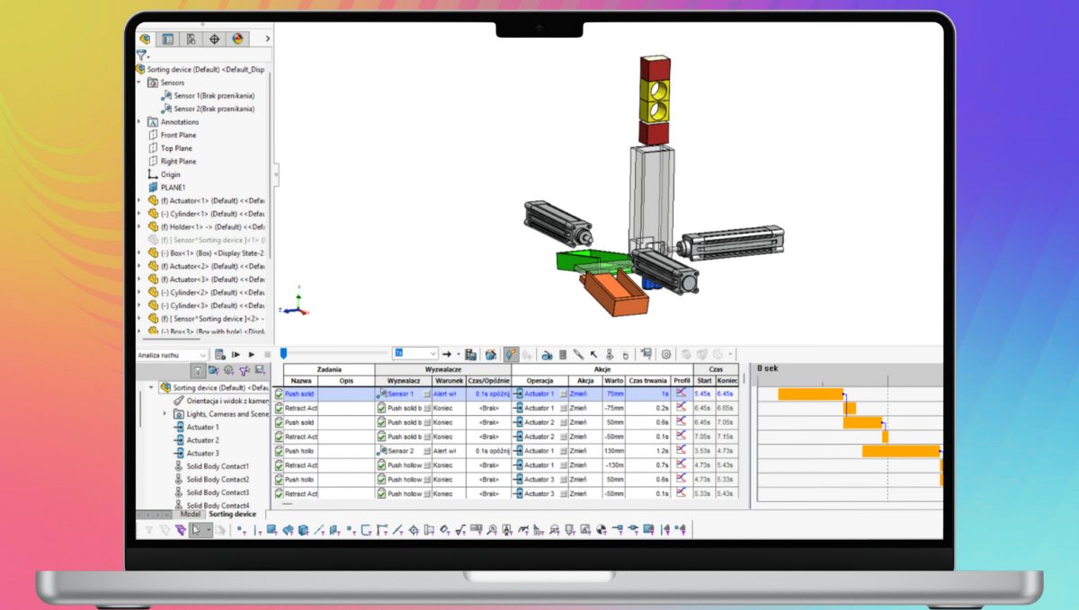Image resolution: width=1079 pixels, height=610 pixels.
Task: Select Actuator 2 in the motion tree
Action: pyautogui.click(x=202, y=440)
